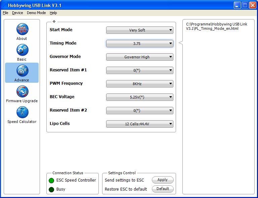Click the Start Mode label
Image resolution: width=258 pixels, height=198 pixels.
tap(61, 30)
